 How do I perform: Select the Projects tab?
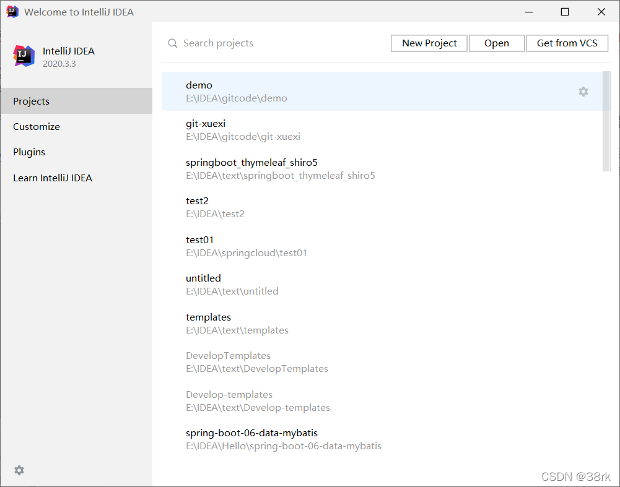76,101
